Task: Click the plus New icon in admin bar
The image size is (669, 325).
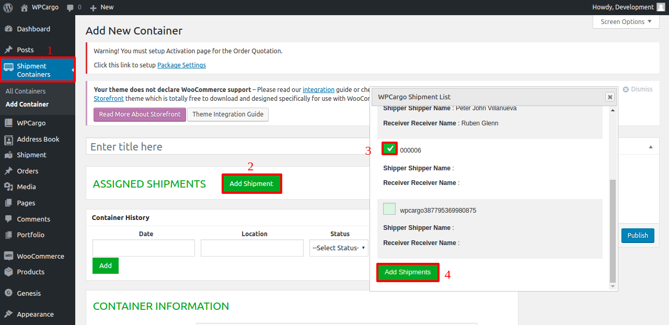Action: coord(94,7)
